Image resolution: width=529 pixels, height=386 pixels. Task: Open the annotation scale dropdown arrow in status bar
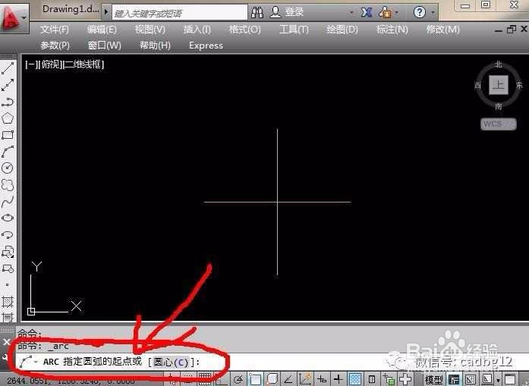499,380
